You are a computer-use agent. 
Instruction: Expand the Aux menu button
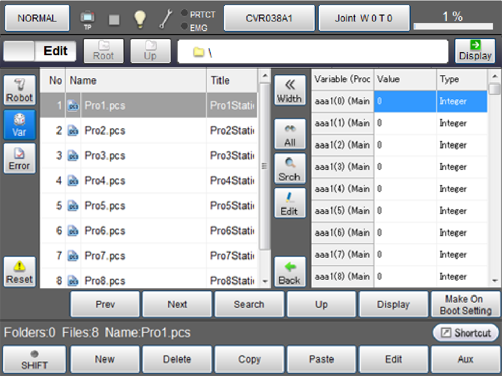pyautogui.click(x=465, y=359)
